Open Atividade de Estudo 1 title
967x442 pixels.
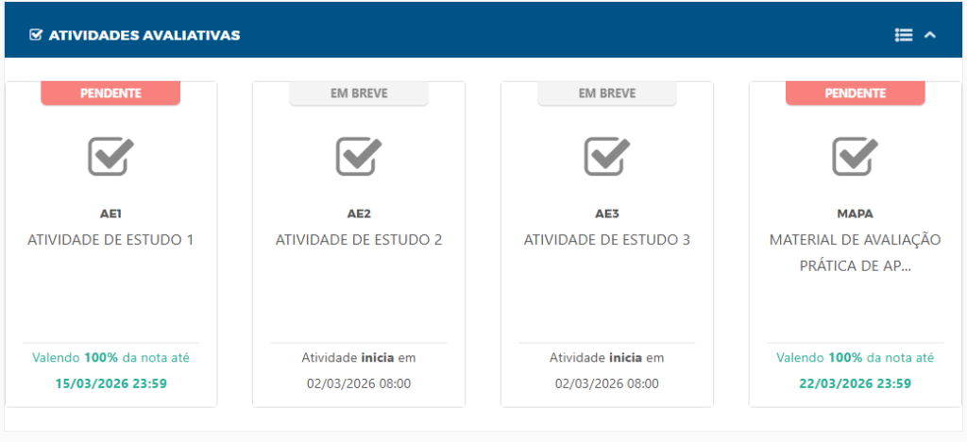click(110, 240)
